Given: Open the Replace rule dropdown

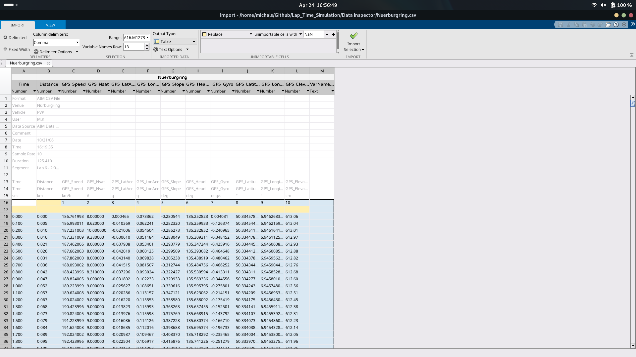Looking at the screenshot, I should (250, 34).
